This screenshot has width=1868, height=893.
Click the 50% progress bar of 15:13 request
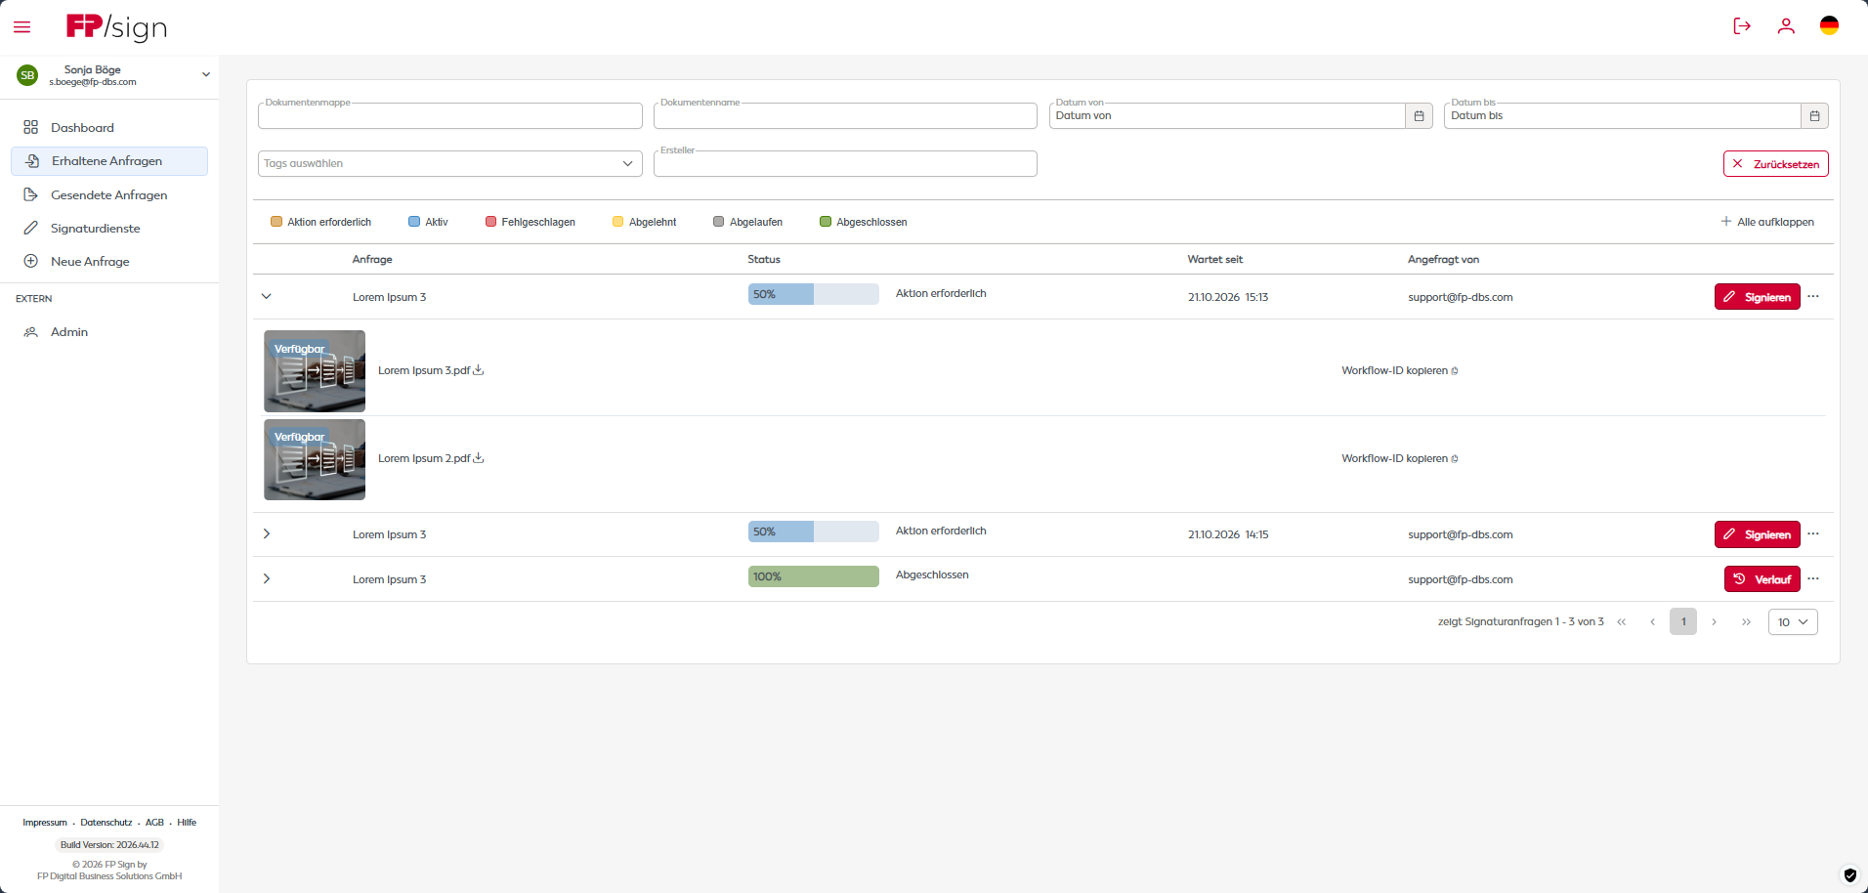coord(813,294)
